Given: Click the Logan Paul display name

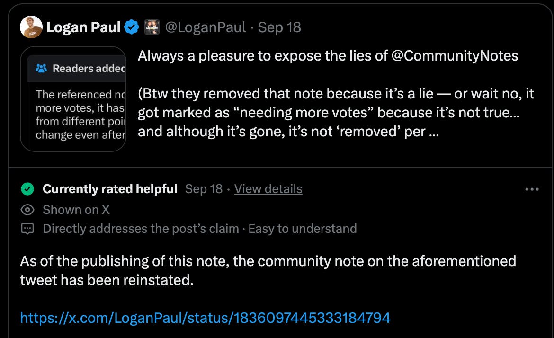Looking at the screenshot, I should click(x=83, y=27).
